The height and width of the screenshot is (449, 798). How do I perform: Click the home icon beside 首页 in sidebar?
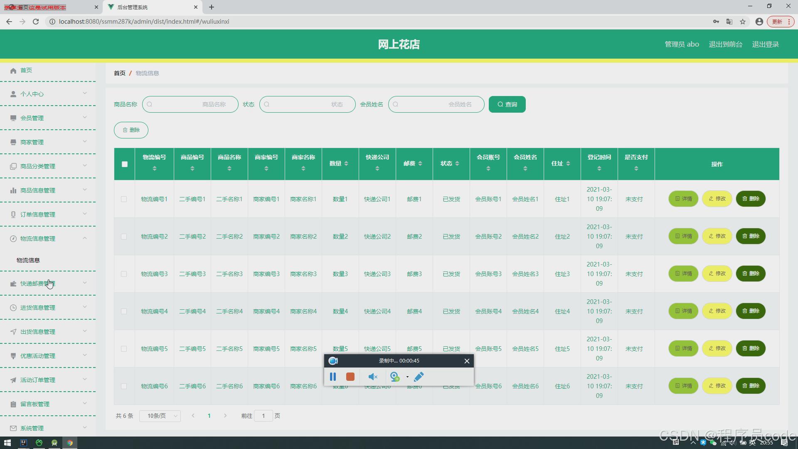(13, 71)
